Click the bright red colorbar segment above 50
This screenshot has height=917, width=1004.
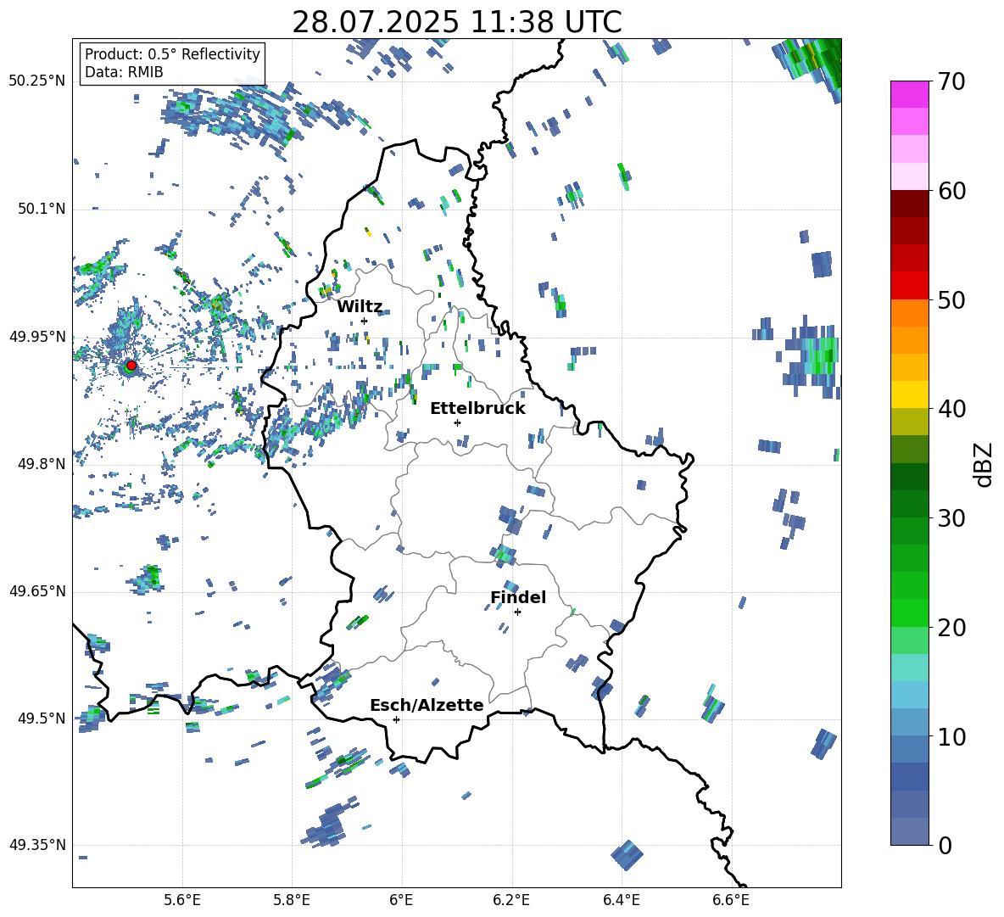click(910, 286)
